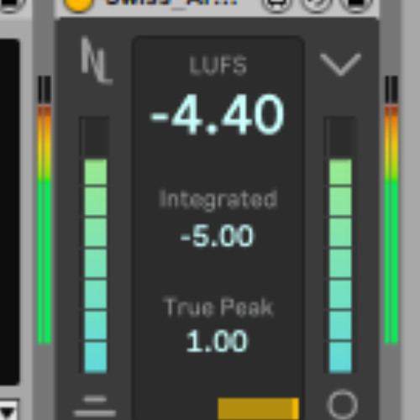Viewport: 420px width, 420px height.
Task: Open the horizontal lines menu icon
Action: click(x=95, y=407)
